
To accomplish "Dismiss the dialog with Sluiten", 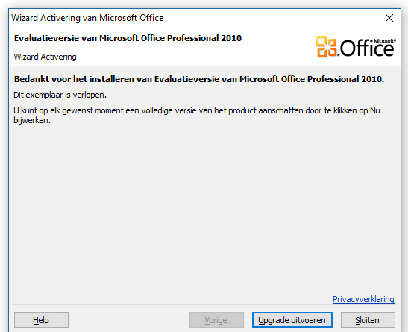I will point(368,320).
